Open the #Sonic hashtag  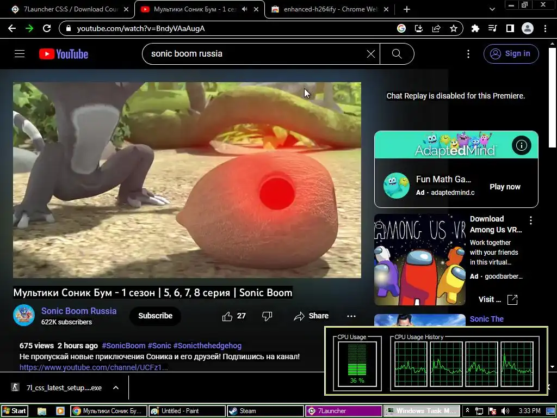click(159, 346)
